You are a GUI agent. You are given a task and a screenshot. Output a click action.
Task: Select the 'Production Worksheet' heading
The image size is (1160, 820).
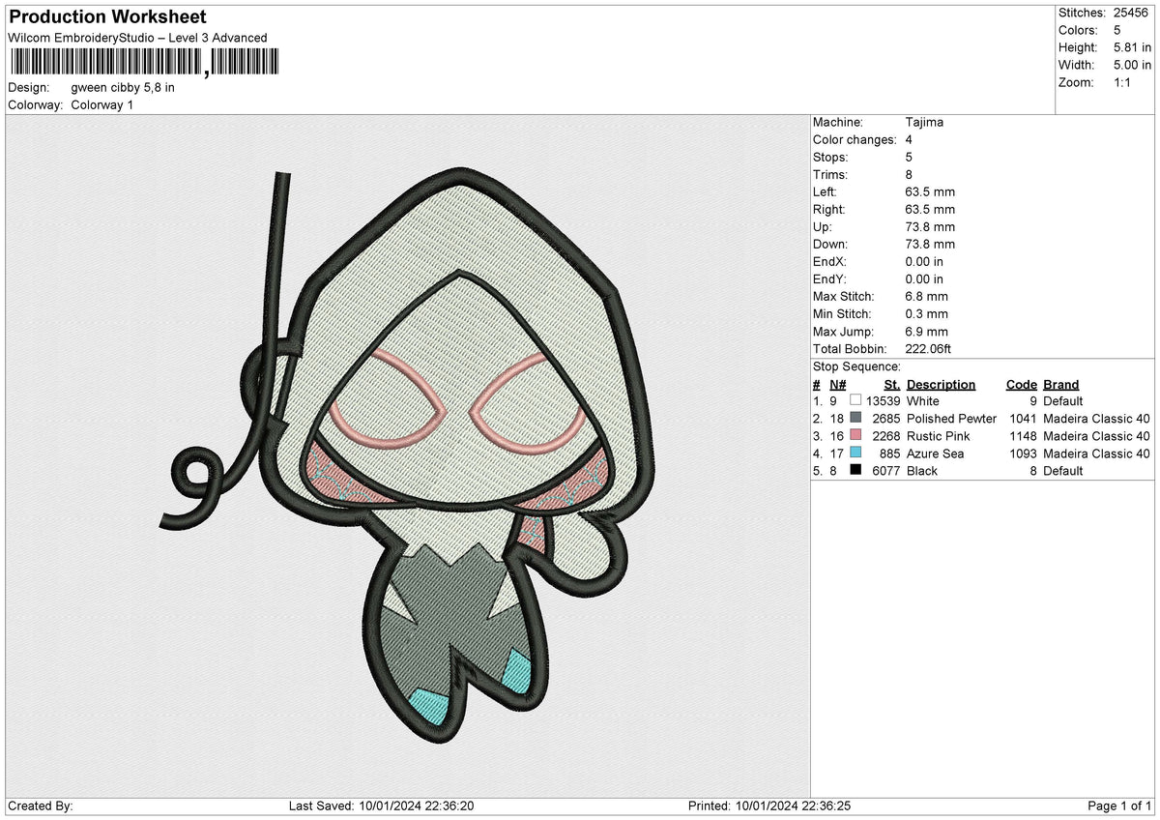coord(107,17)
